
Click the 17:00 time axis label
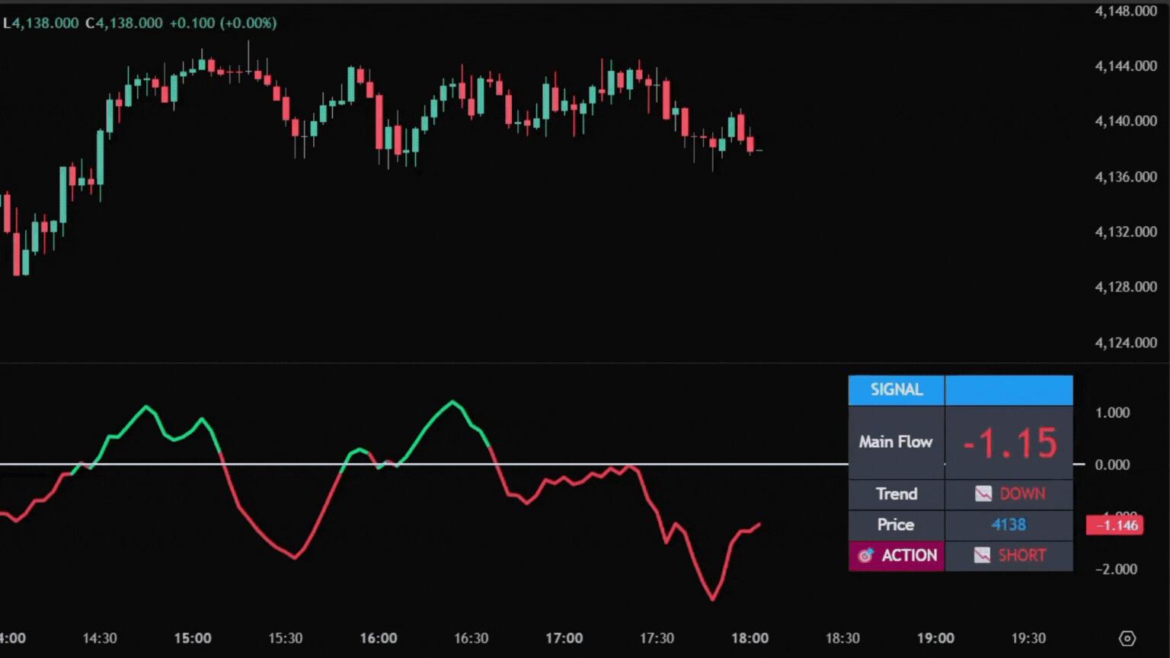click(564, 638)
